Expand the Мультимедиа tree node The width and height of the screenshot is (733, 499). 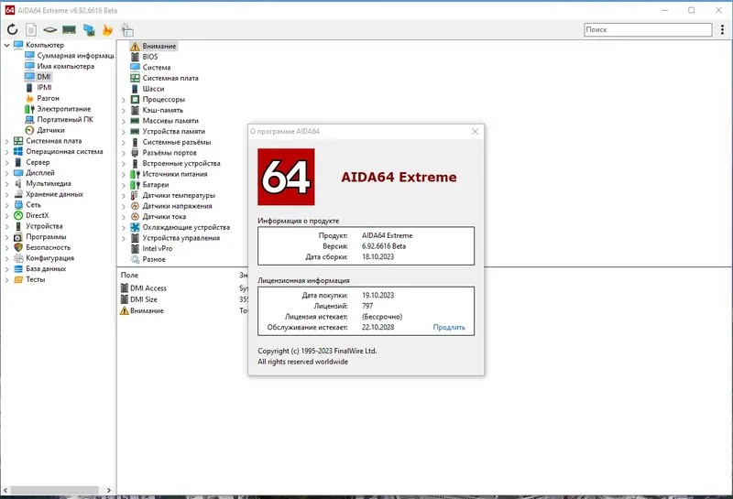tap(6, 184)
